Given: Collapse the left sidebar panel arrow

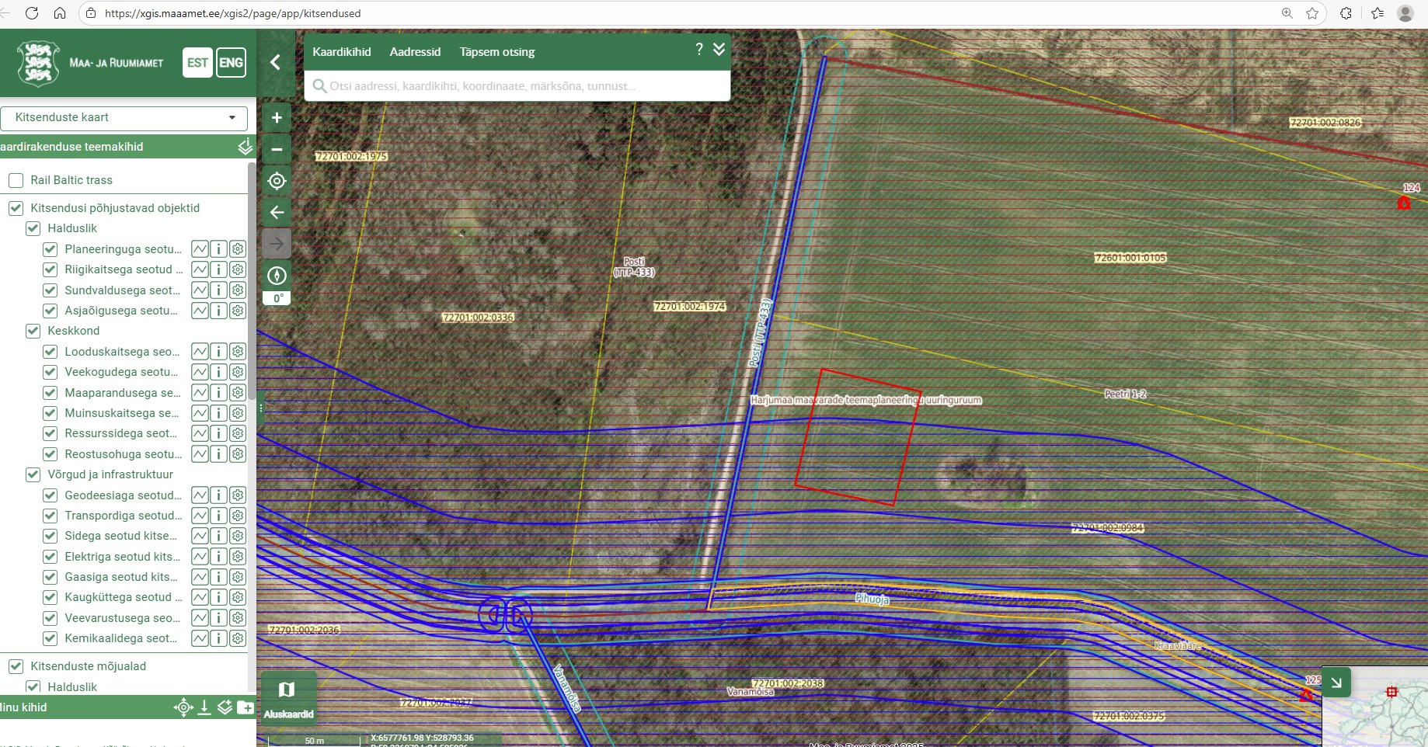Looking at the screenshot, I should [x=275, y=62].
